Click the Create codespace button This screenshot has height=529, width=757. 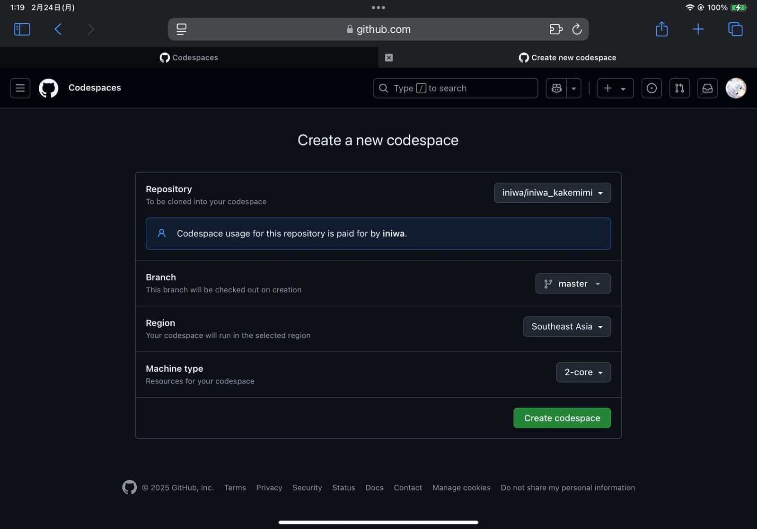562,418
